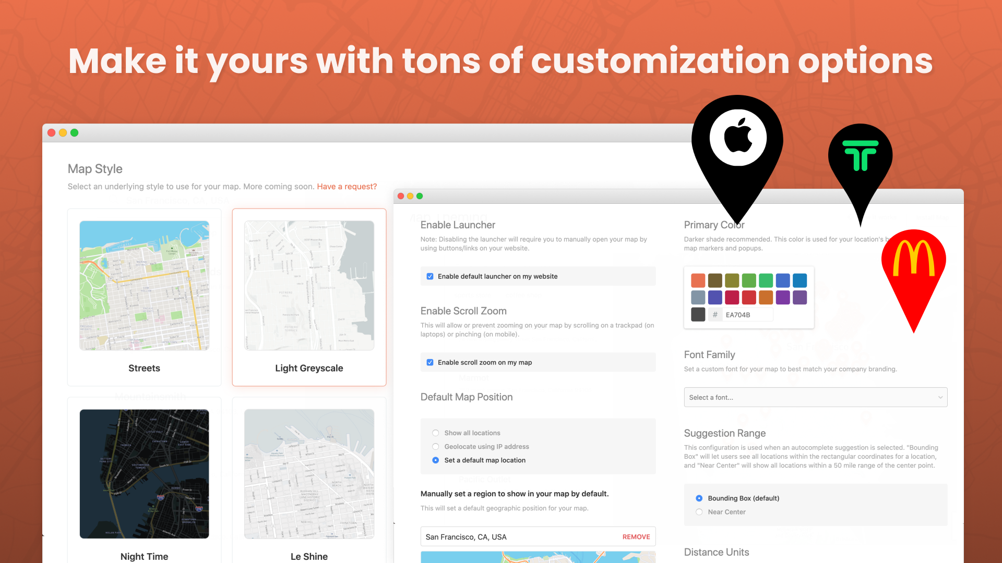Open the Have a request? link
The width and height of the screenshot is (1002, 563).
click(347, 187)
